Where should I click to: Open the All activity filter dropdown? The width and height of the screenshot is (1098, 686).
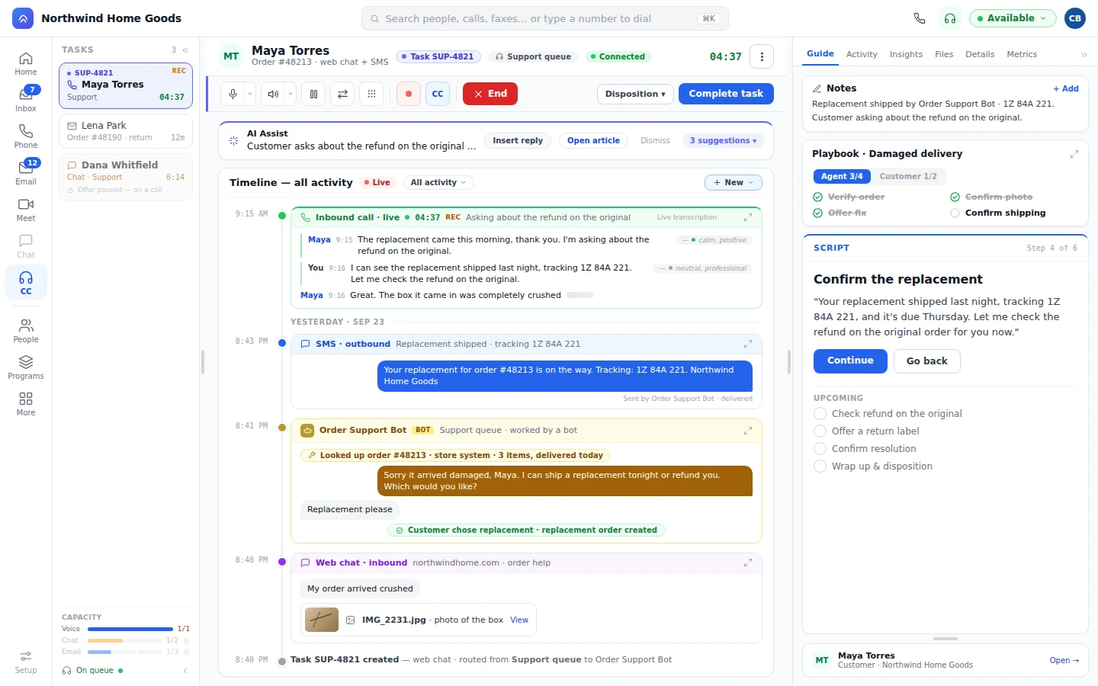(x=438, y=182)
